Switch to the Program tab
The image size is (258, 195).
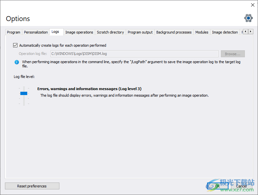click(13, 32)
